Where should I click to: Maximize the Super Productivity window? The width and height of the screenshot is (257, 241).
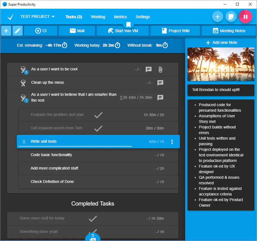237,4
